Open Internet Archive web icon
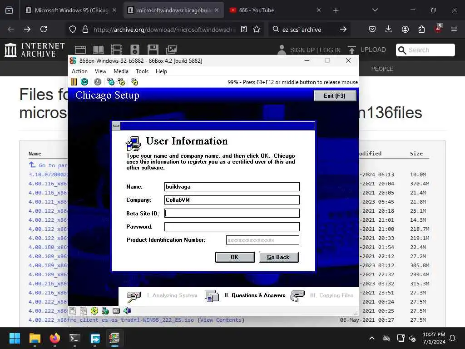Viewport: 465px width, 349px height. click(80, 50)
